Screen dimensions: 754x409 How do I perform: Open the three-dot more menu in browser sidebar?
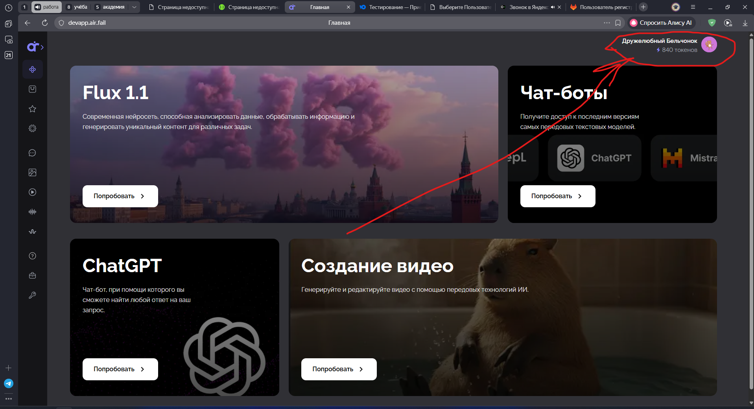(9, 399)
